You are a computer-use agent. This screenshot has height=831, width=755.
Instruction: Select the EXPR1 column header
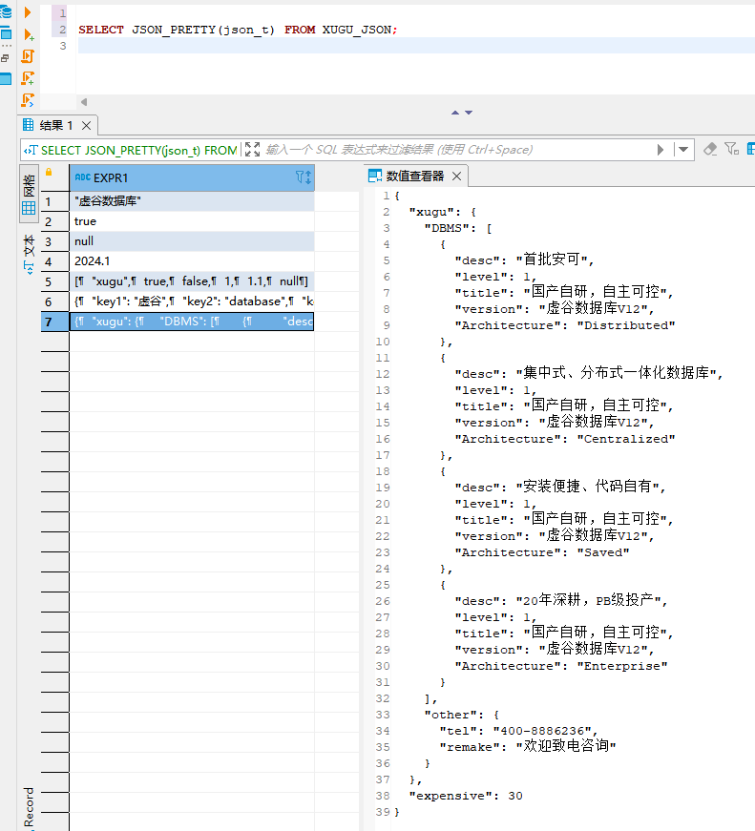(192, 177)
